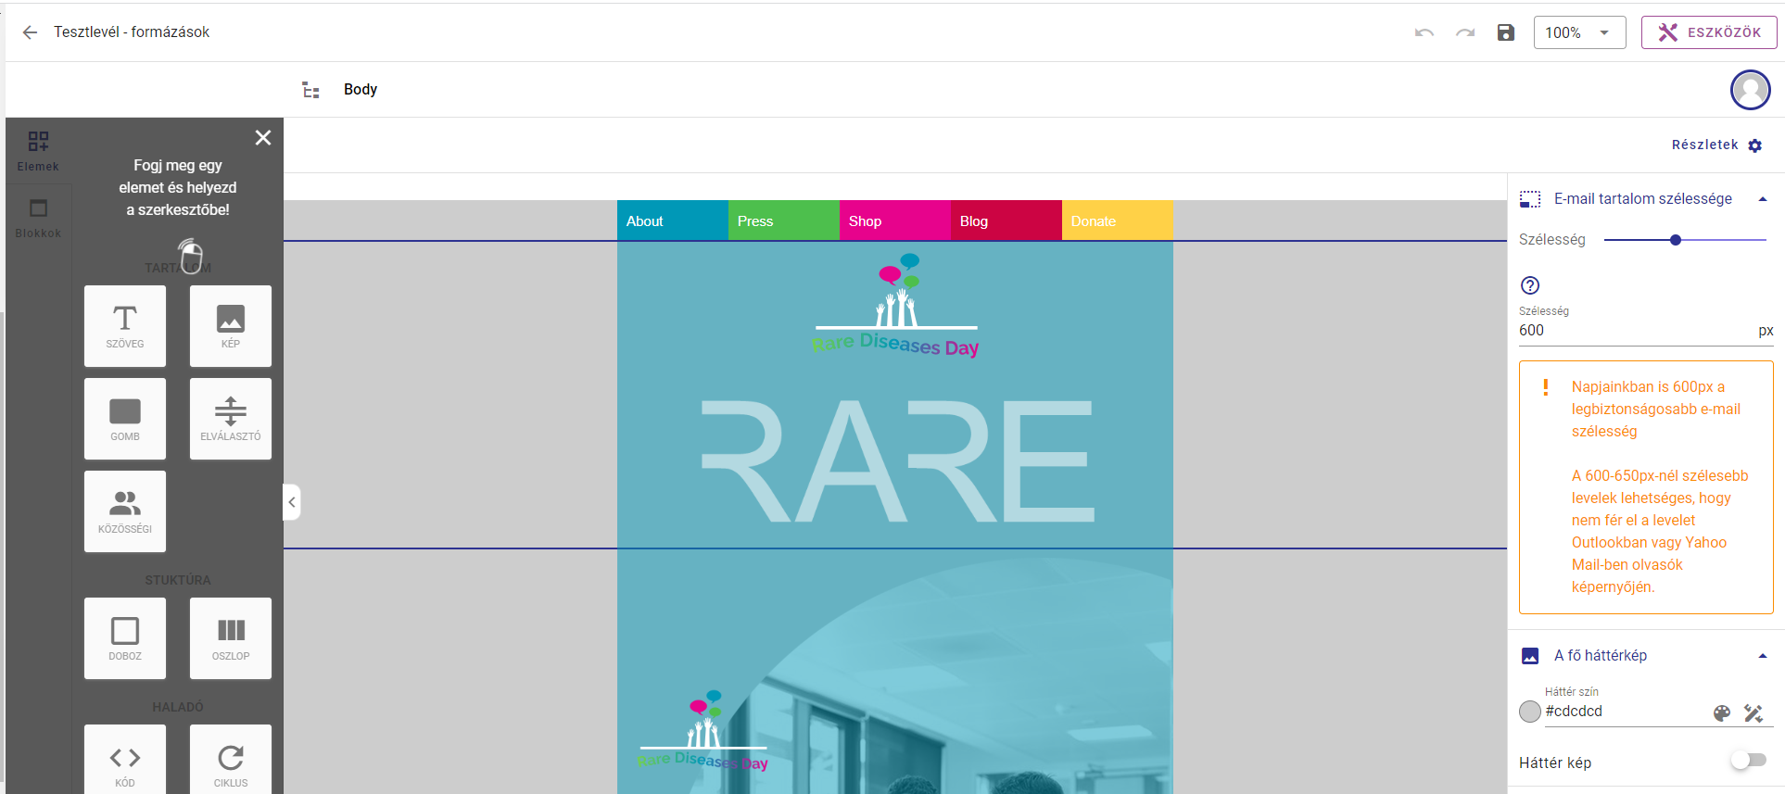Pick the KÉP image element
1785x794 pixels.
point(231,326)
